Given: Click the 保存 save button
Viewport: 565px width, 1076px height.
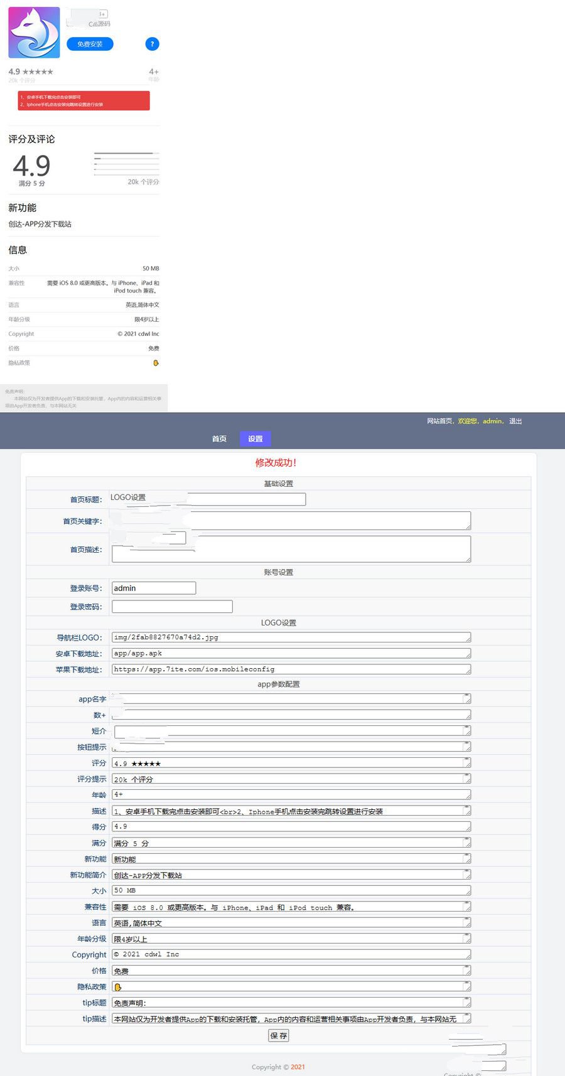Looking at the screenshot, I should coord(279,1036).
